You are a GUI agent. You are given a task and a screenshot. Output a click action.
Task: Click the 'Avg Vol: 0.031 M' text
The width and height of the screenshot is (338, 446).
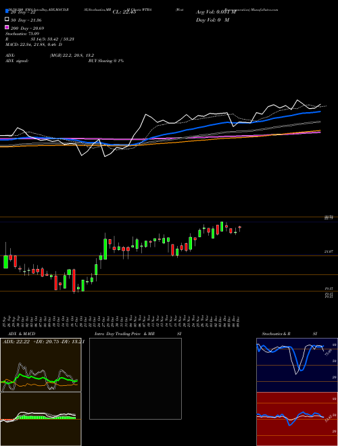(x=216, y=12)
